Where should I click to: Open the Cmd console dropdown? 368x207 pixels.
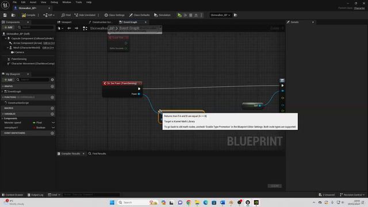pos(54,195)
